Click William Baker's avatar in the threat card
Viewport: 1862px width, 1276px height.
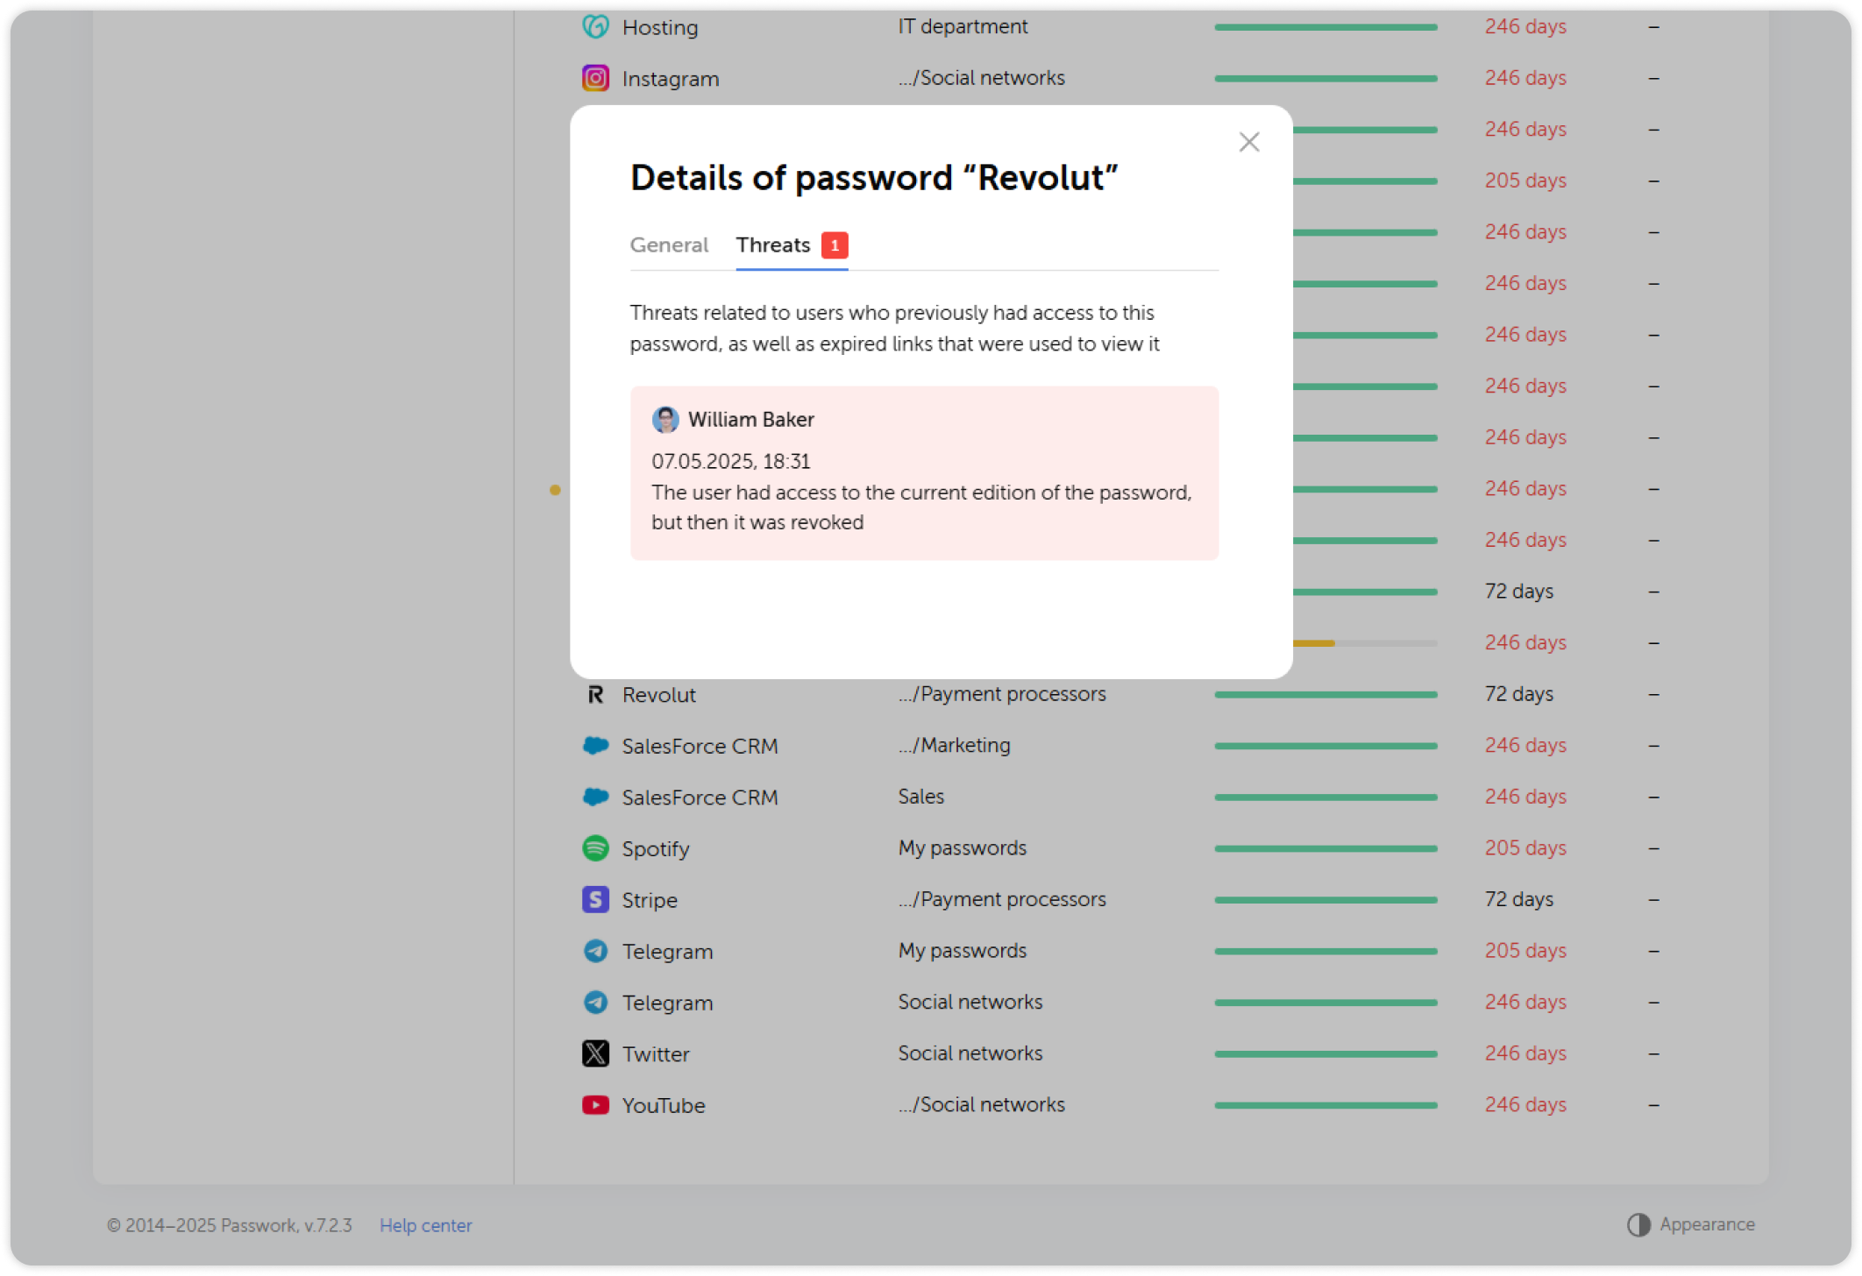point(667,420)
